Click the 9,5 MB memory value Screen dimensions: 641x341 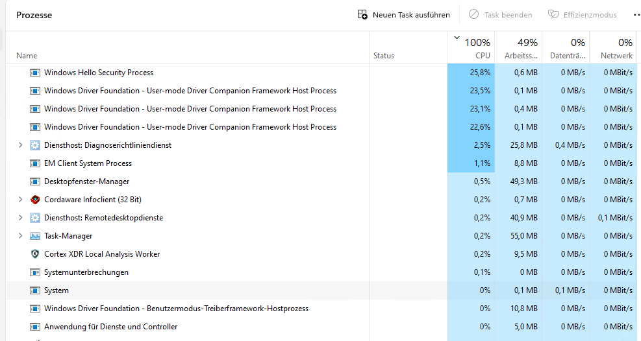(x=525, y=254)
